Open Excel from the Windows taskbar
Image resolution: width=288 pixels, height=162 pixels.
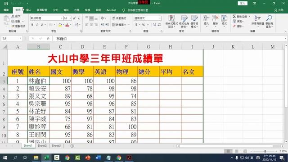pos(46,157)
